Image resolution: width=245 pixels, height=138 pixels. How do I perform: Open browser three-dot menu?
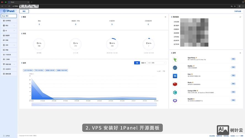[x=243, y=6]
